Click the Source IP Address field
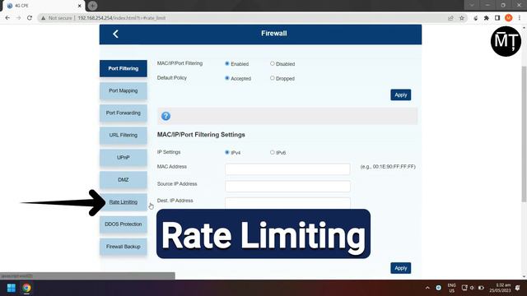This screenshot has height=296, width=527. (287, 187)
